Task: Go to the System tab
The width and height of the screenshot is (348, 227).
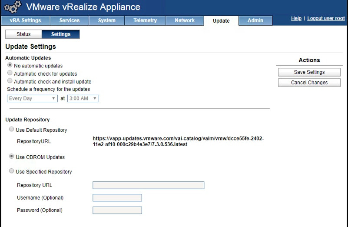Action: (x=107, y=20)
